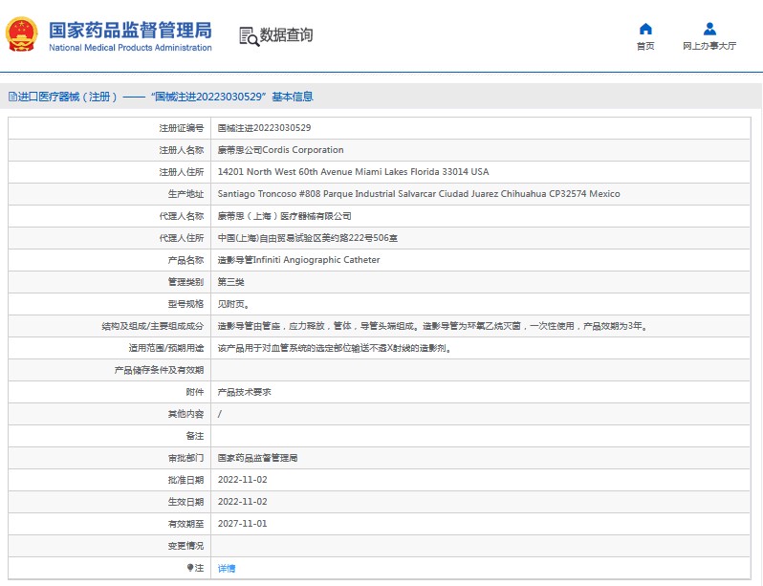Select the 产品技术要求 attachment value
763x586 pixels.
pos(244,392)
